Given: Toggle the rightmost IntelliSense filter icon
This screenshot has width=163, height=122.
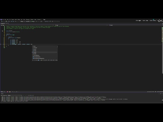Looking at the screenshot, I should 57,60.
